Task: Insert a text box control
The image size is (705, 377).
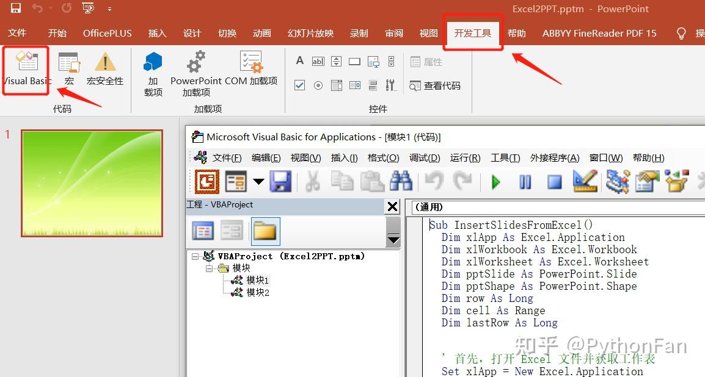Action: click(x=318, y=61)
